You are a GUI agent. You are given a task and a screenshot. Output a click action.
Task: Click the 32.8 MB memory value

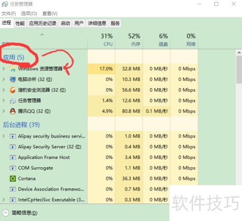[131, 69]
